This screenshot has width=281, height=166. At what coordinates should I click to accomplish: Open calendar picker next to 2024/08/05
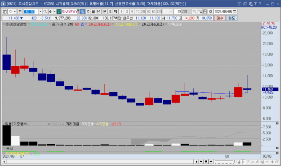click(x=234, y=12)
